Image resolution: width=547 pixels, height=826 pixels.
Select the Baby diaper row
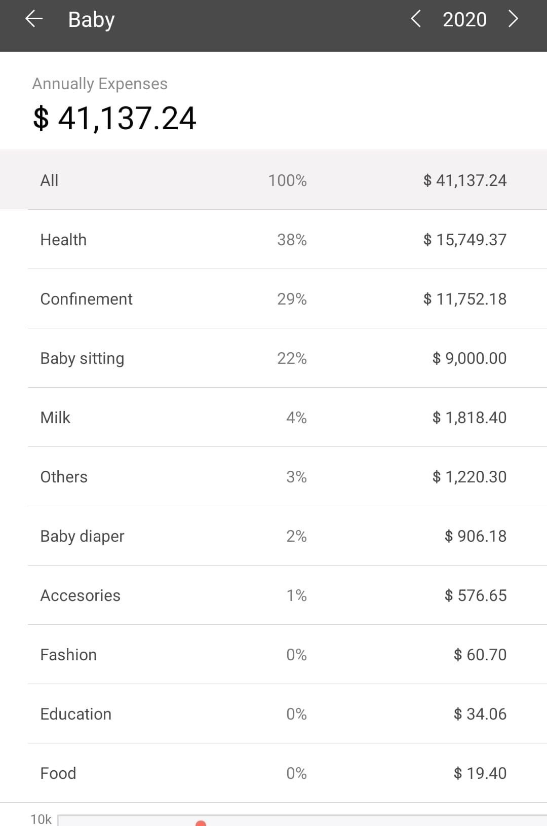273,536
